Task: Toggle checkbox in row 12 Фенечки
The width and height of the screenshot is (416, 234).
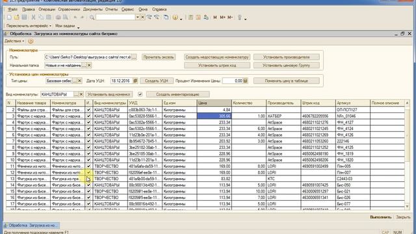Action: [88, 172]
